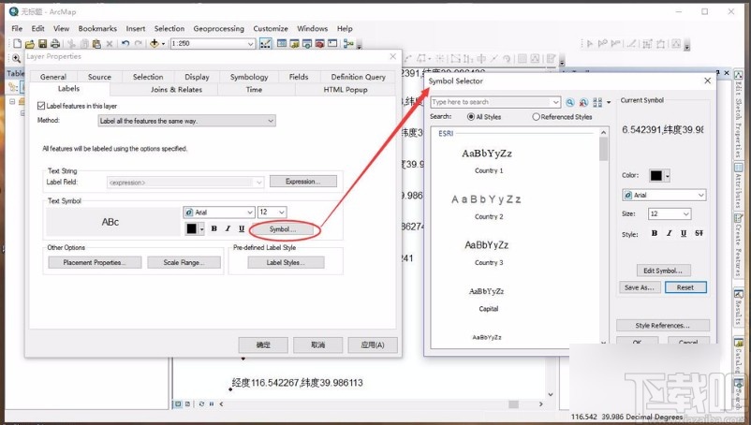Toggle Italic in Layer Properties text symbol
Image resolution: width=751 pixels, height=425 pixels.
click(228, 228)
